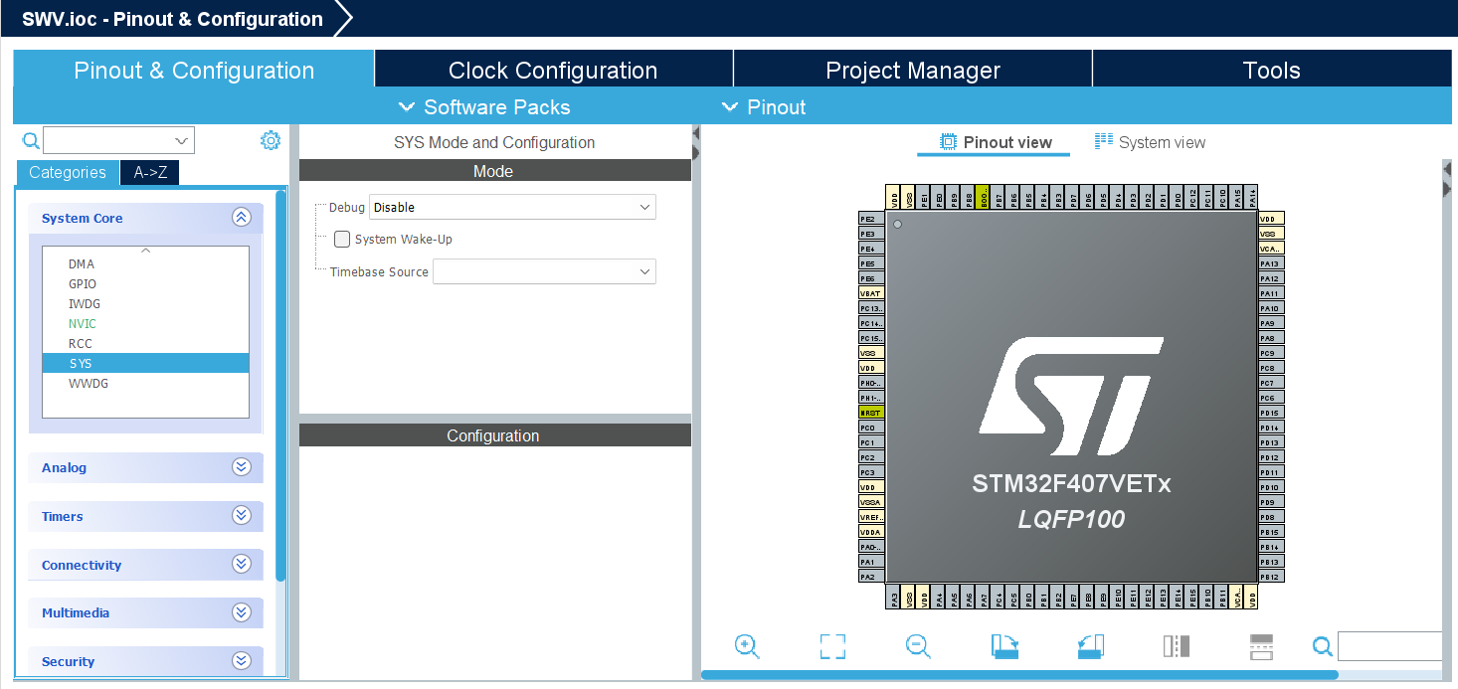
Task: Click the pin search input field
Action: coord(1389,646)
